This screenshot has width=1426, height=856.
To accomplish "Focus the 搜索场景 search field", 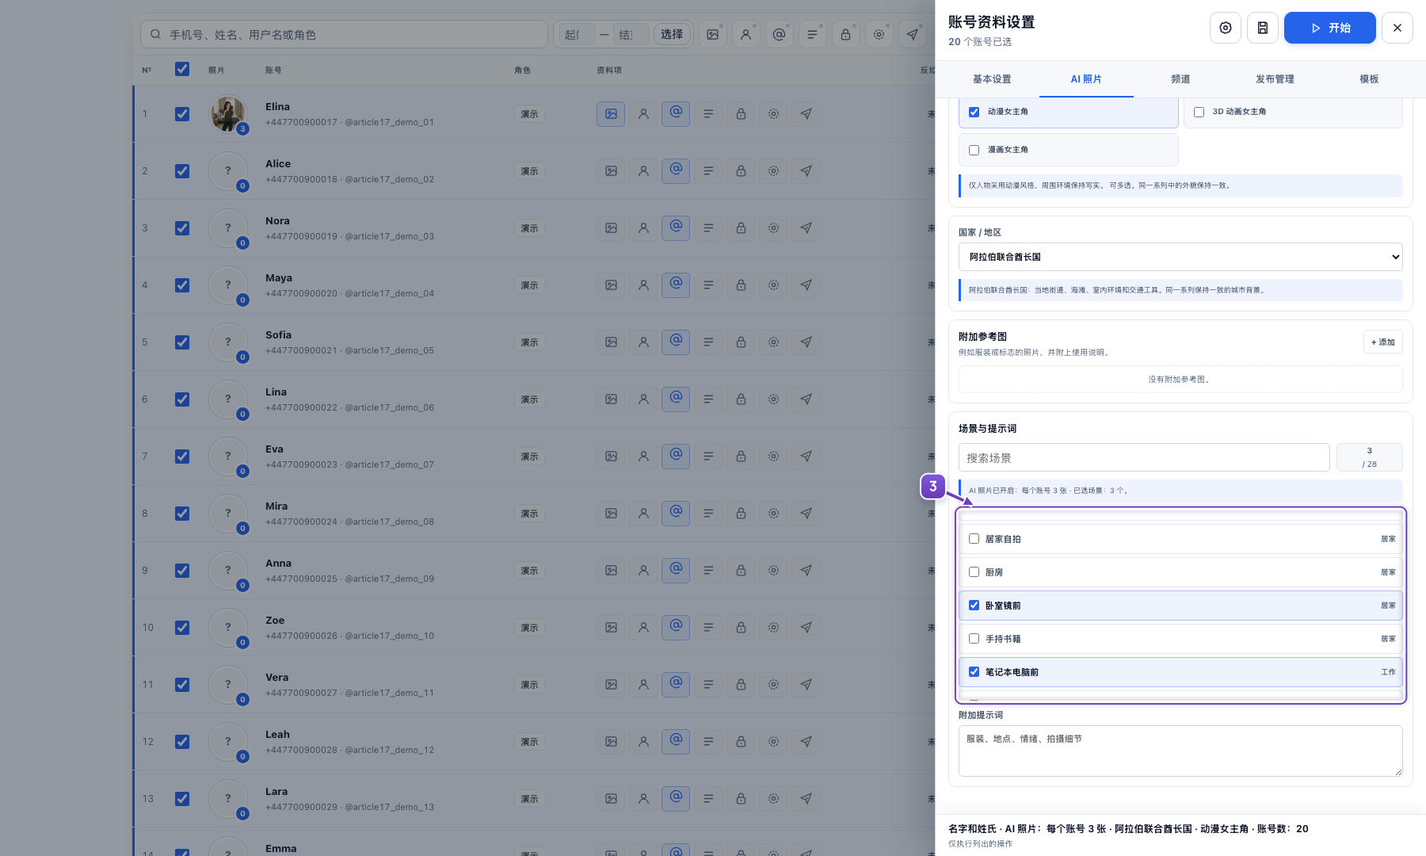I will click(x=1144, y=458).
